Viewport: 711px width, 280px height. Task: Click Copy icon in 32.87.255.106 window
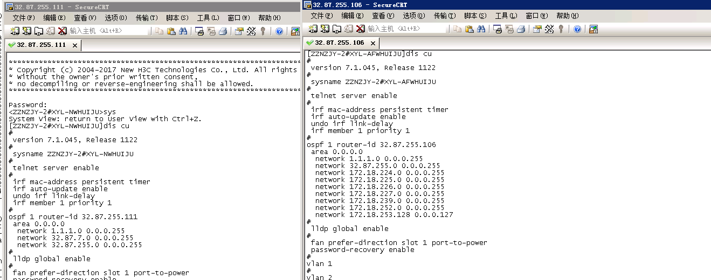coord(458,29)
